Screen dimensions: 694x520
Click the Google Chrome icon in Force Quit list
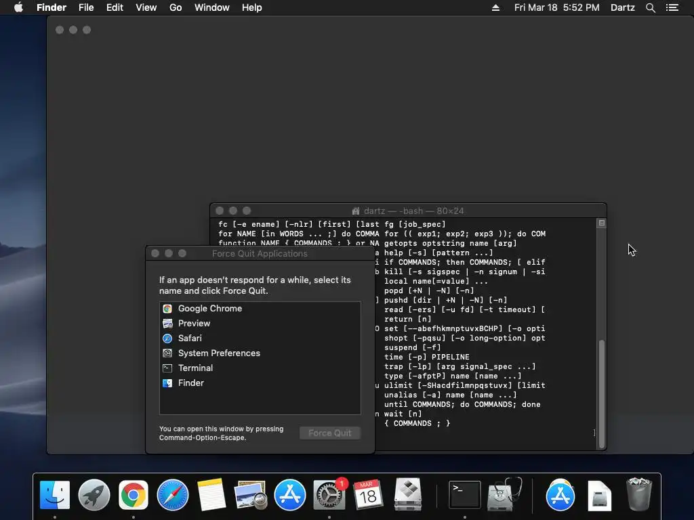pos(167,309)
